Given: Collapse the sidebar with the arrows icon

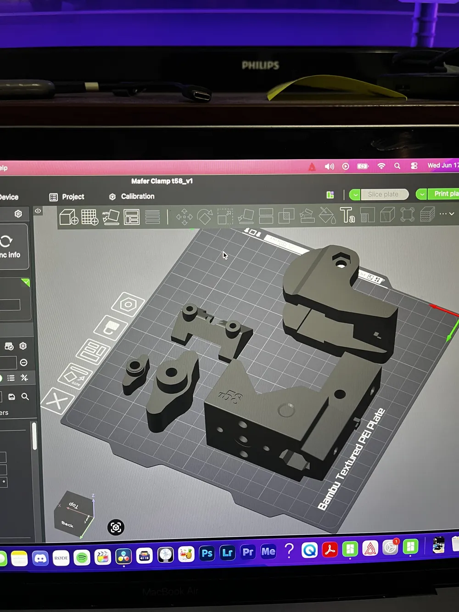Looking at the screenshot, I should (38, 211).
